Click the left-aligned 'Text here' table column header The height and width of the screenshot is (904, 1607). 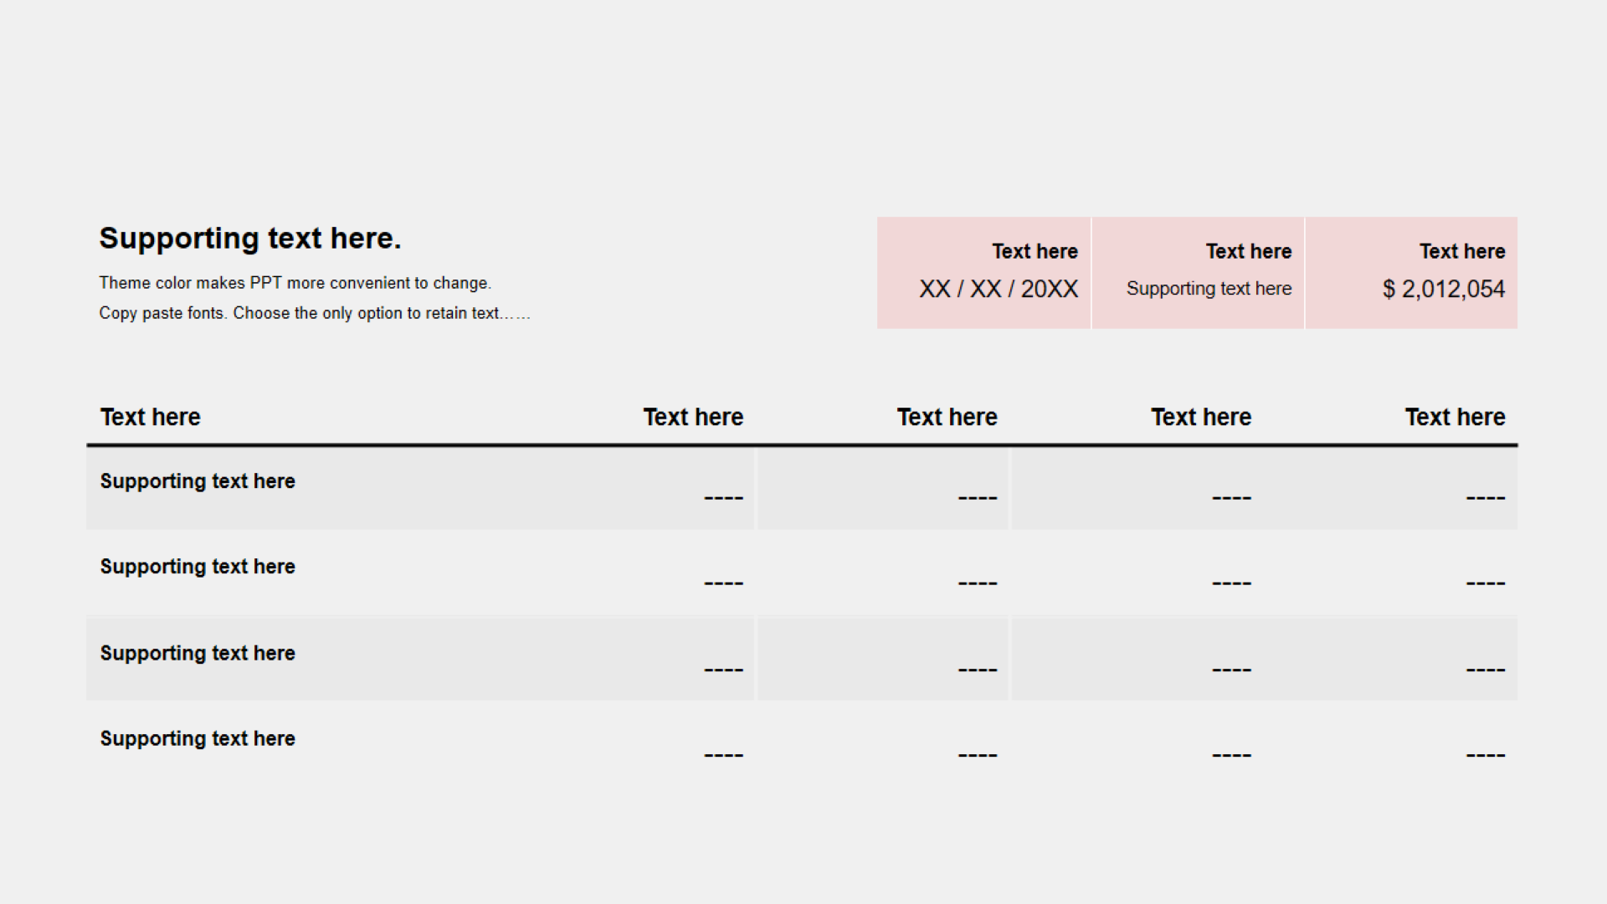(151, 417)
